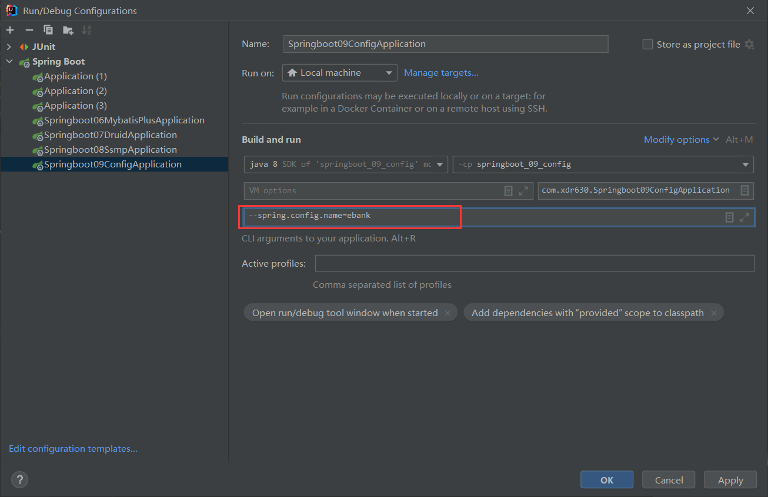Copy the selected configuration
This screenshot has width=768, height=497.
tap(48, 30)
